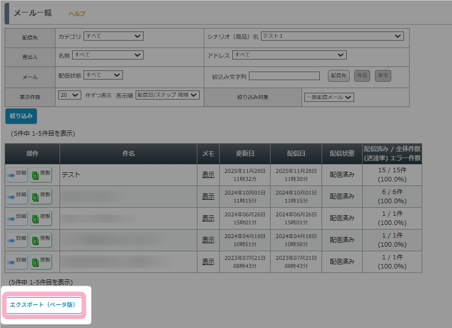Click the 複製 button for テスト row
452x328 pixels.
(x=41, y=175)
